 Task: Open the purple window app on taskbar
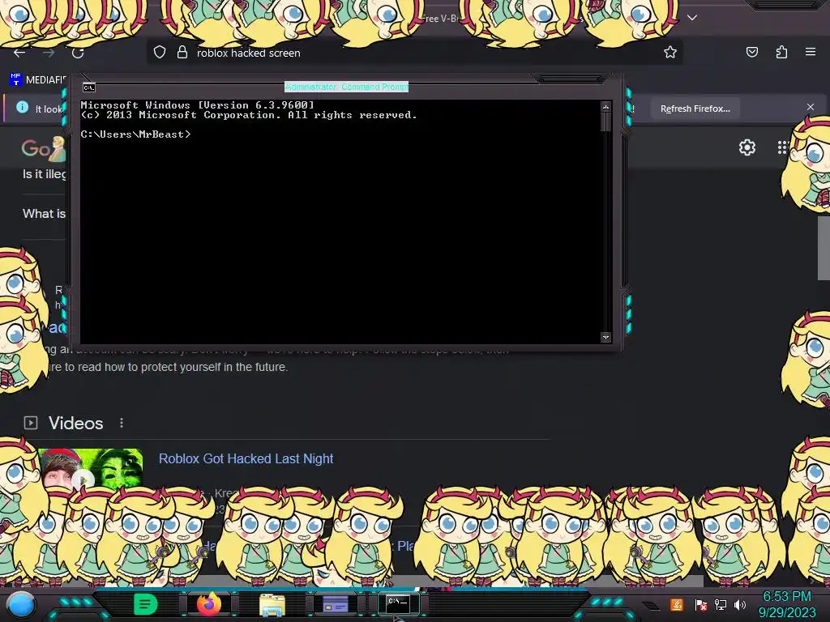click(x=335, y=604)
